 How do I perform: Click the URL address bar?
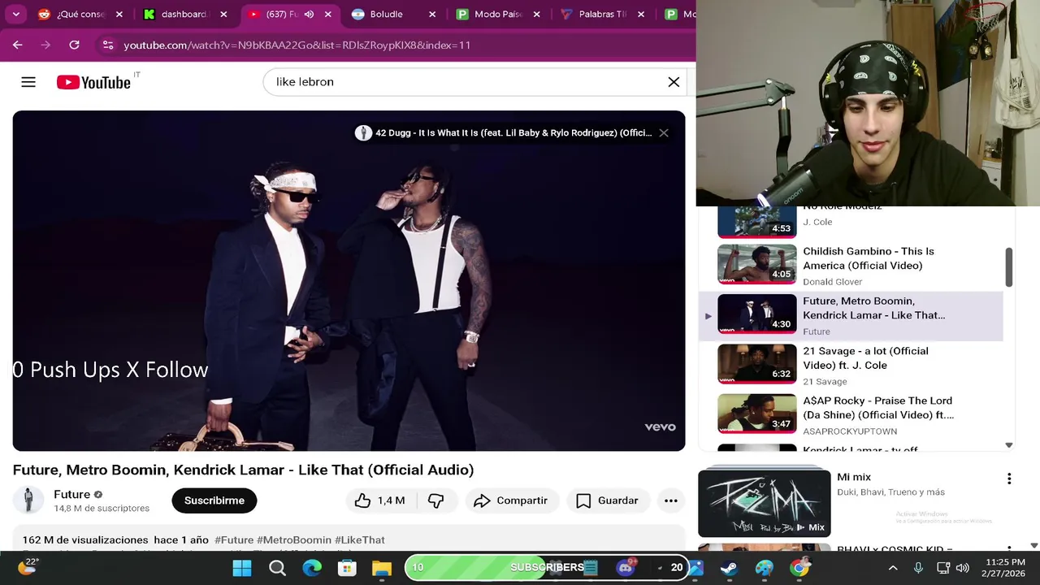click(x=297, y=45)
